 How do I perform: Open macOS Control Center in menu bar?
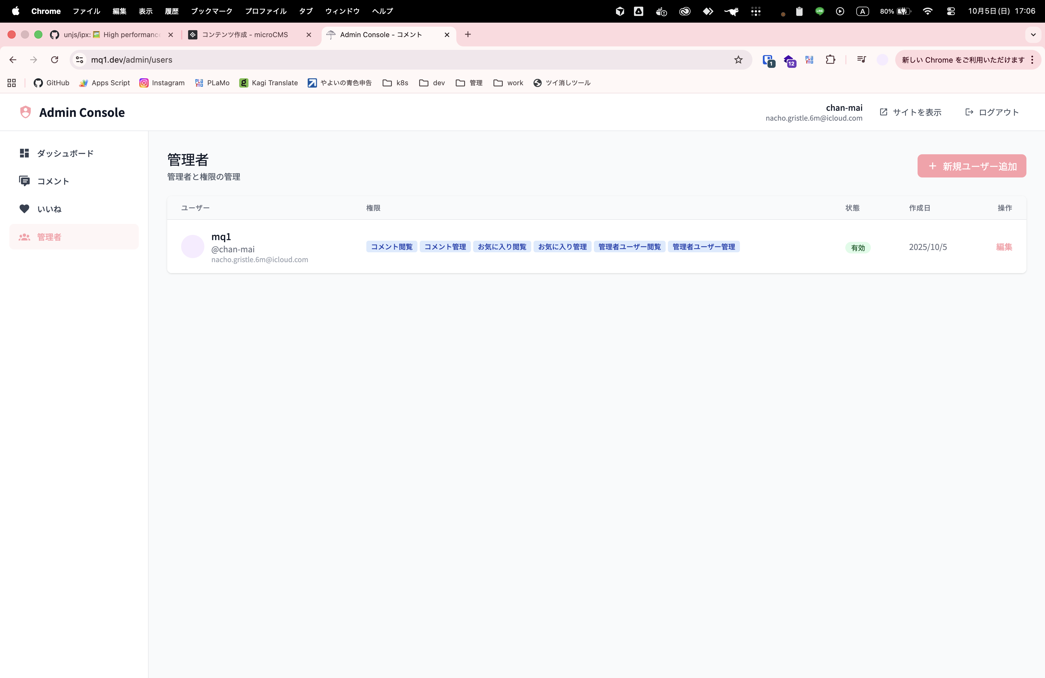pyautogui.click(x=951, y=11)
